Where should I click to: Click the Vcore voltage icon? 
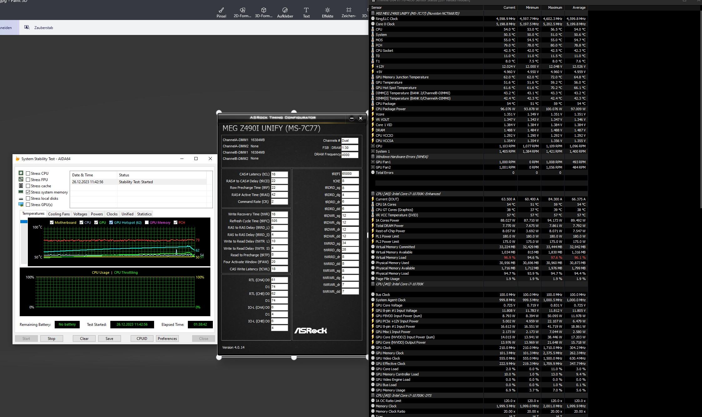coord(373,114)
